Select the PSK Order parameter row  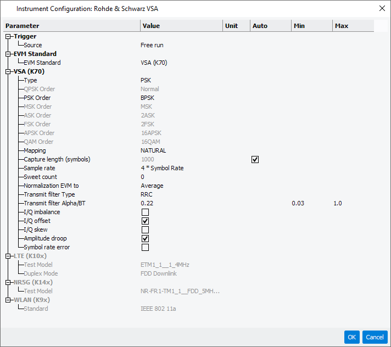coord(37,98)
